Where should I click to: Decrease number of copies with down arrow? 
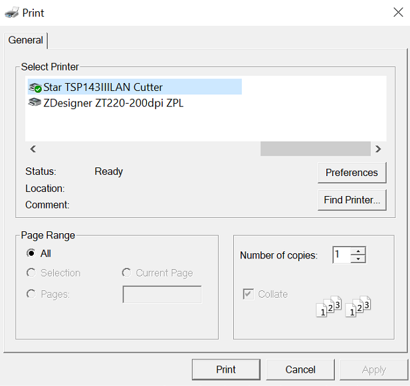(x=358, y=259)
